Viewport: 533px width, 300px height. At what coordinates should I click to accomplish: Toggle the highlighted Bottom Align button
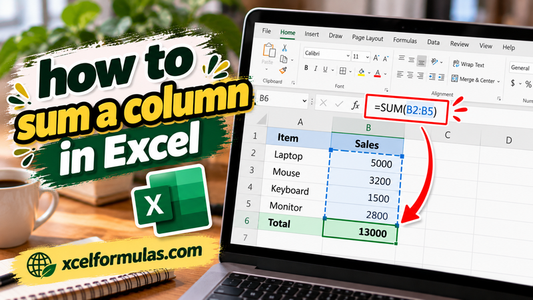click(422, 61)
